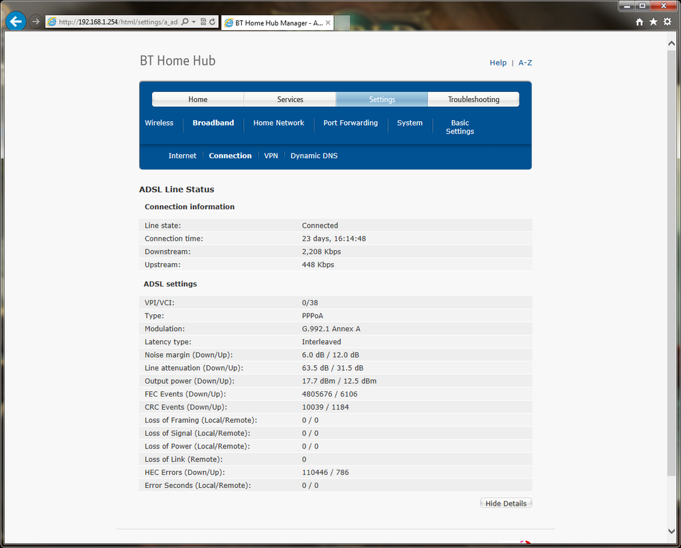The width and height of the screenshot is (681, 548).
Task: Click the compatibility view icon
Action: (203, 22)
